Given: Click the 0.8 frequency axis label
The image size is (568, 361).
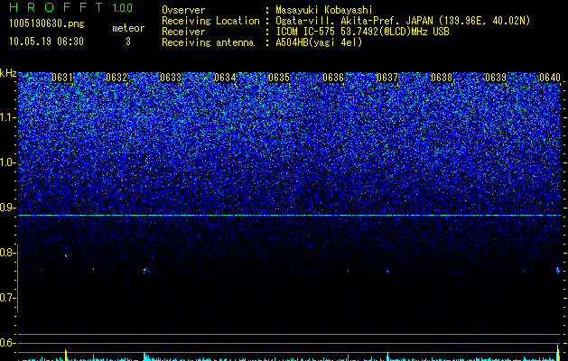Looking at the screenshot, I should pos(8,253).
